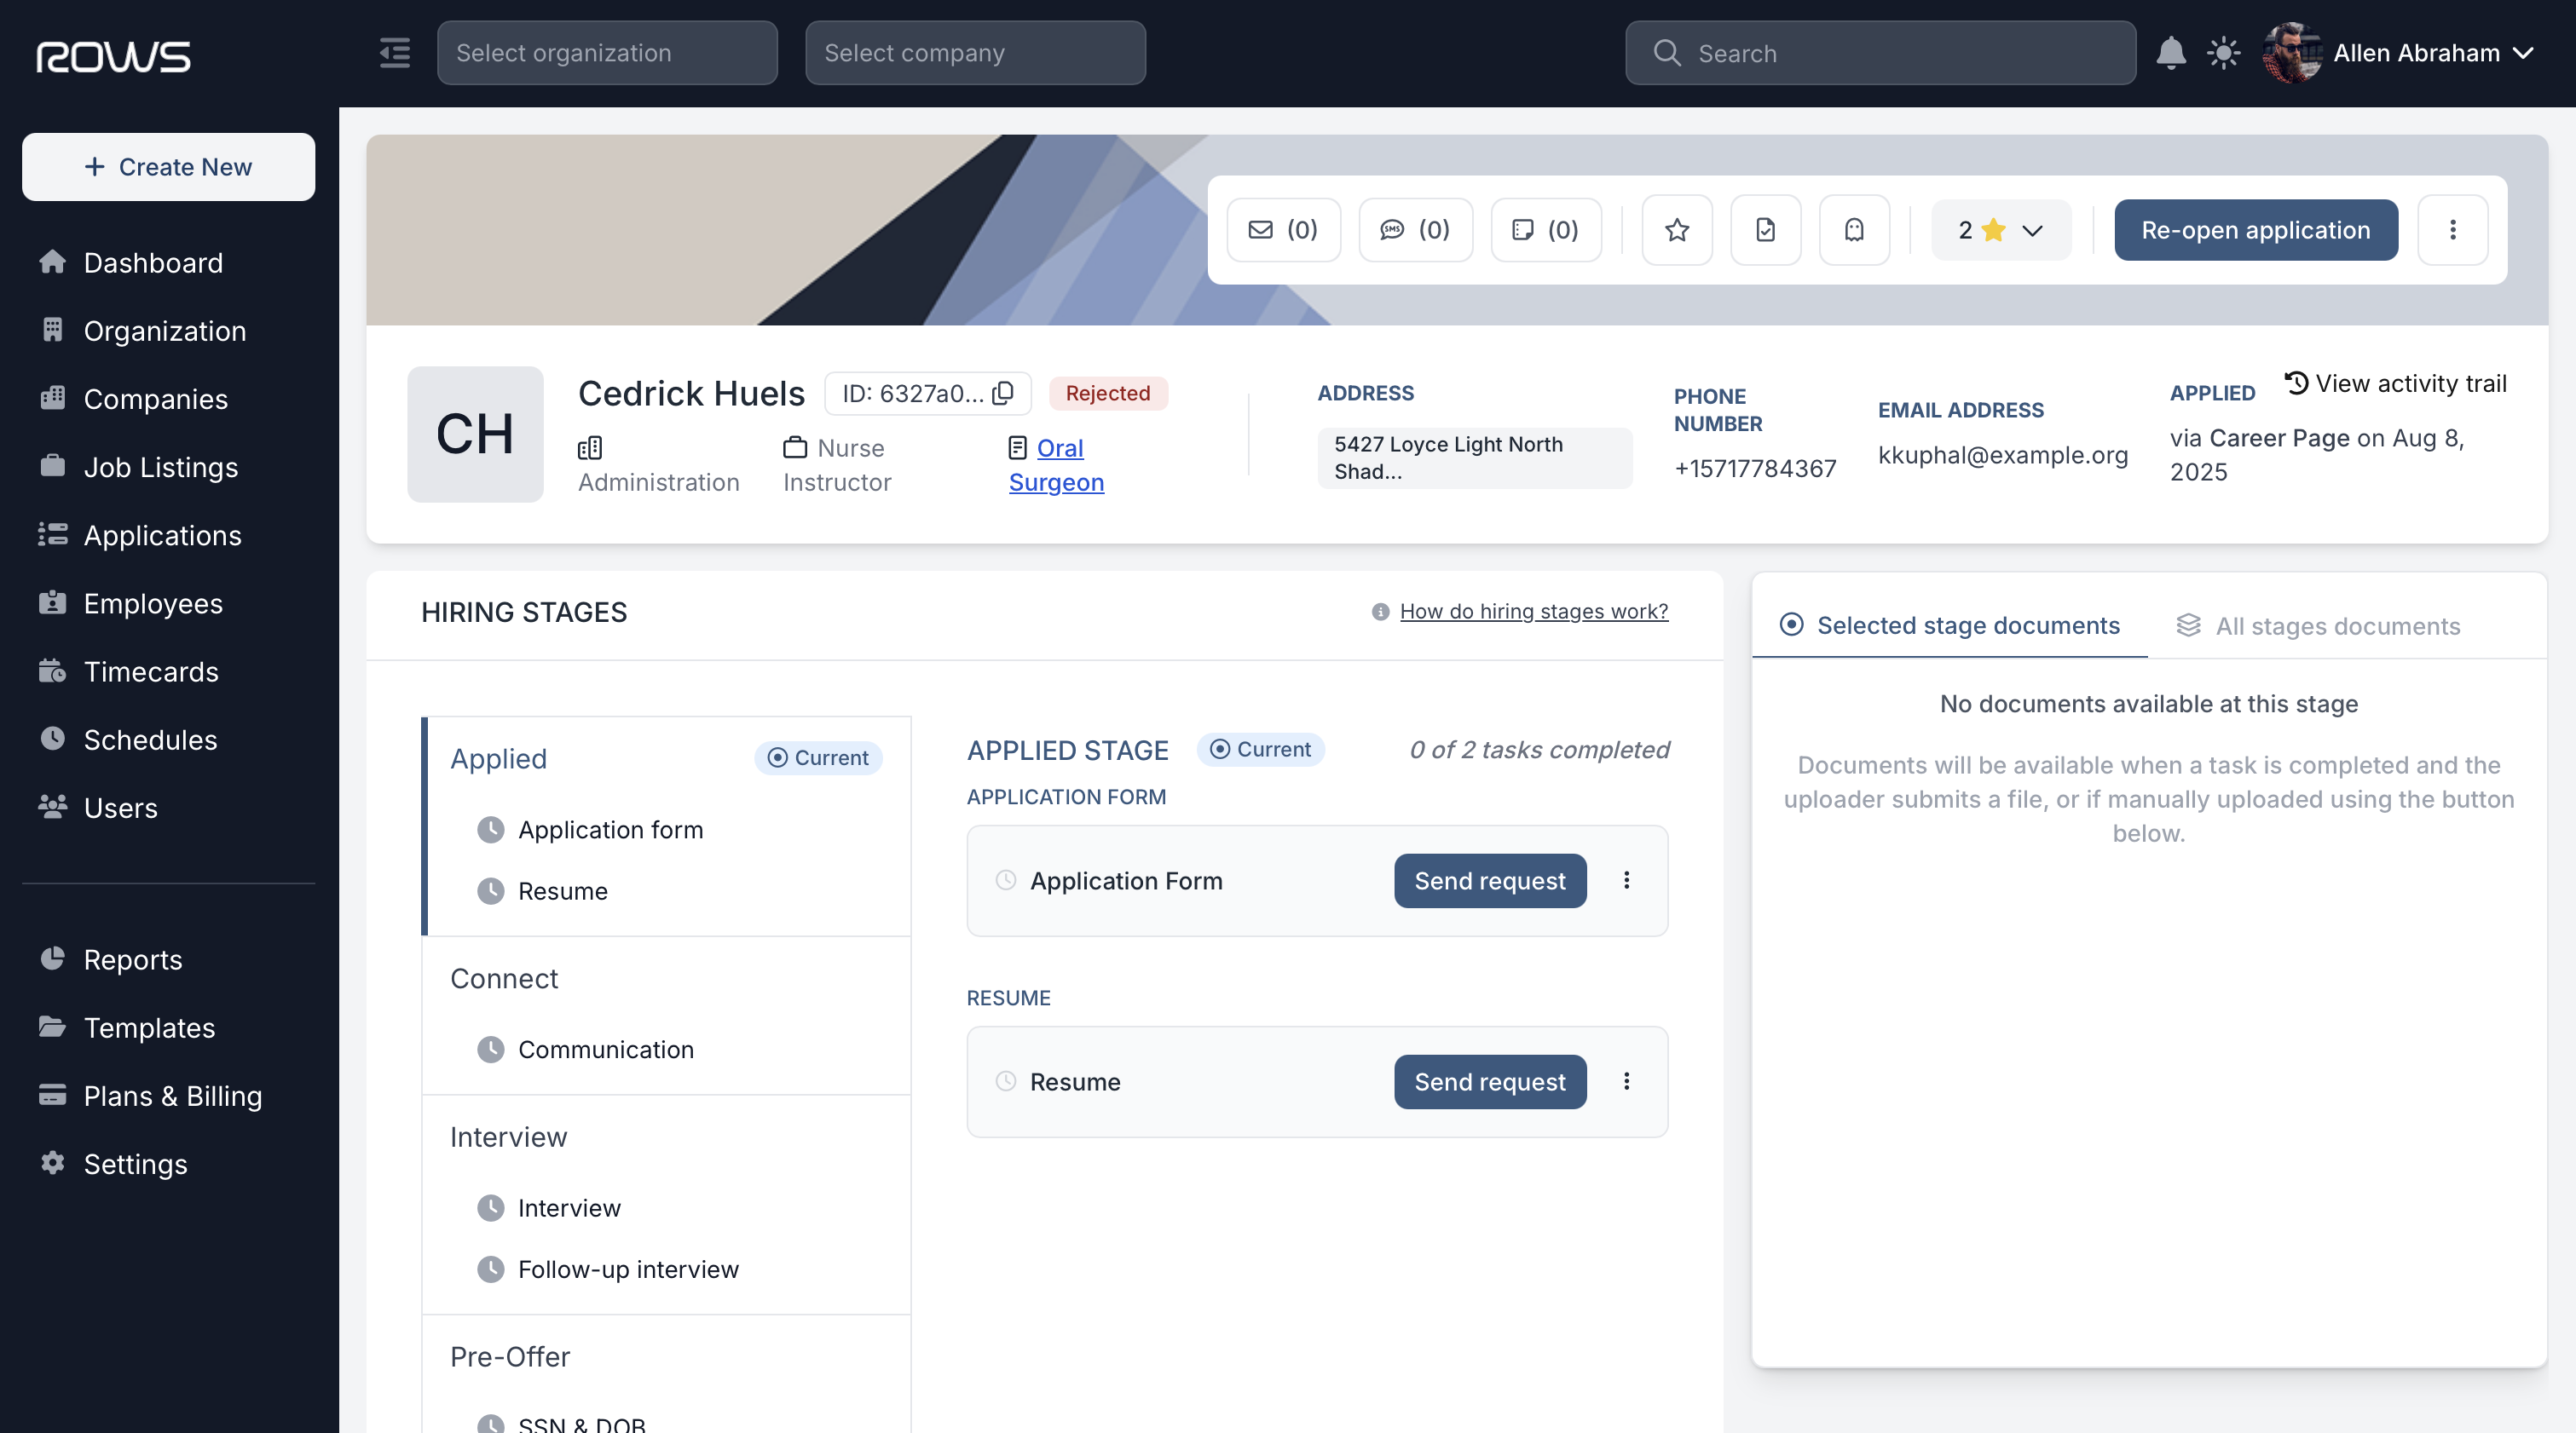The image size is (2576, 1433).
Task: Copy the applicant ID using the copy icon
Action: pyautogui.click(x=1003, y=393)
